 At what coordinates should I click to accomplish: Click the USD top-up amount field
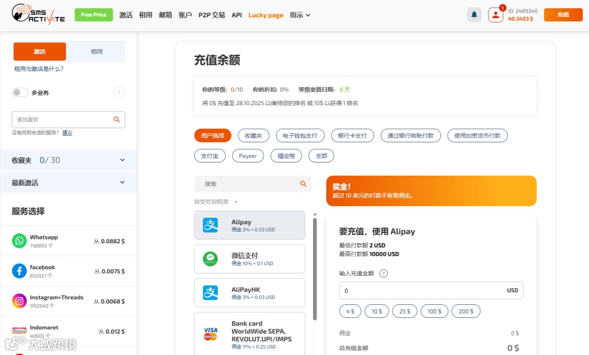pos(431,291)
